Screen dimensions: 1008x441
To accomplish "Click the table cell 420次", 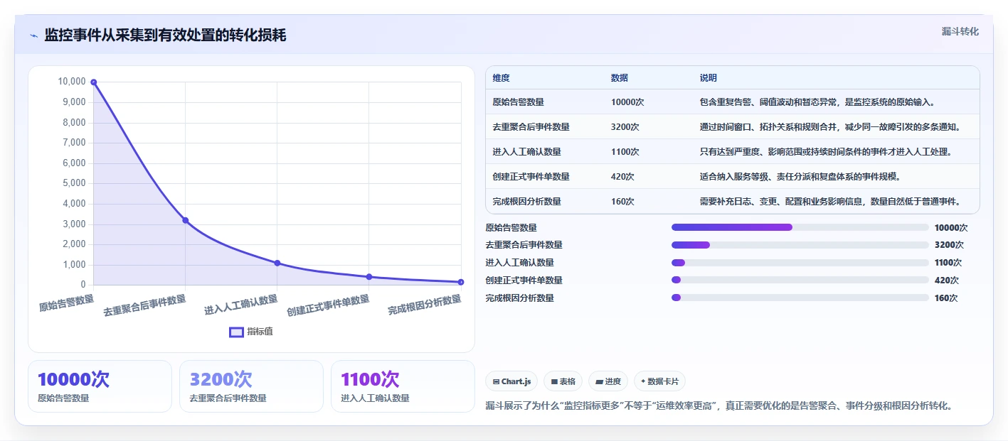I will tap(622, 177).
